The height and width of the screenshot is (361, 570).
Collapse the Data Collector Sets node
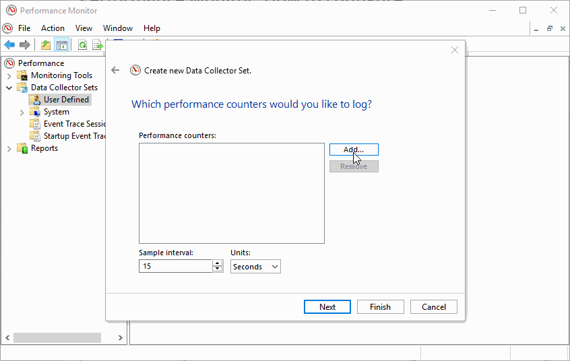pyautogui.click(x=9, y=88)
